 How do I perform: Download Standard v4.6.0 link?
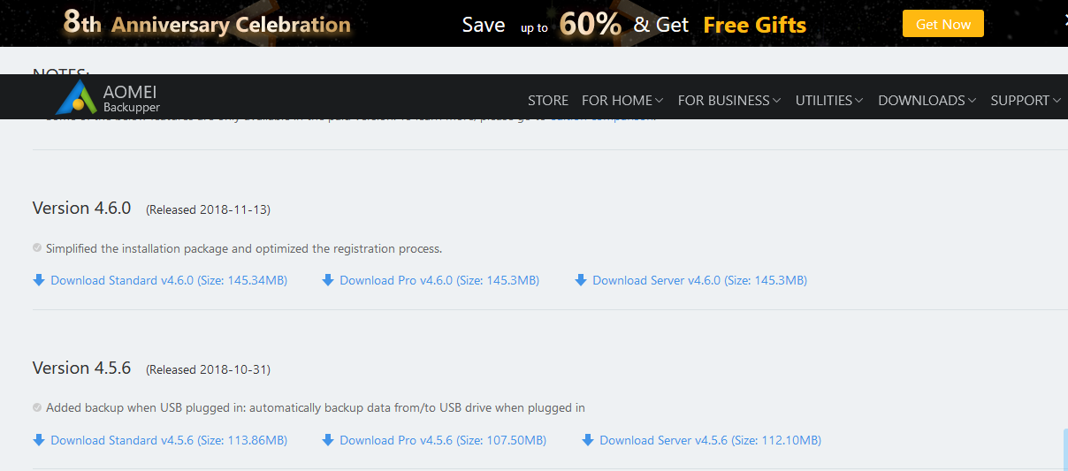[169, 280]
